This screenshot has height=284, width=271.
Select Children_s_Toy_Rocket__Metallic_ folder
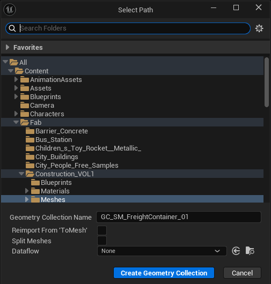point(132,148)
